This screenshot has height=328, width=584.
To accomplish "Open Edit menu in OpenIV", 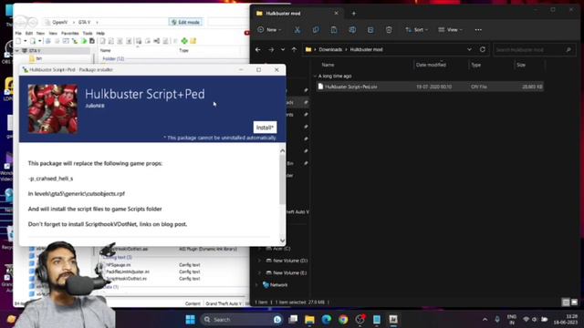I will 28,33.
